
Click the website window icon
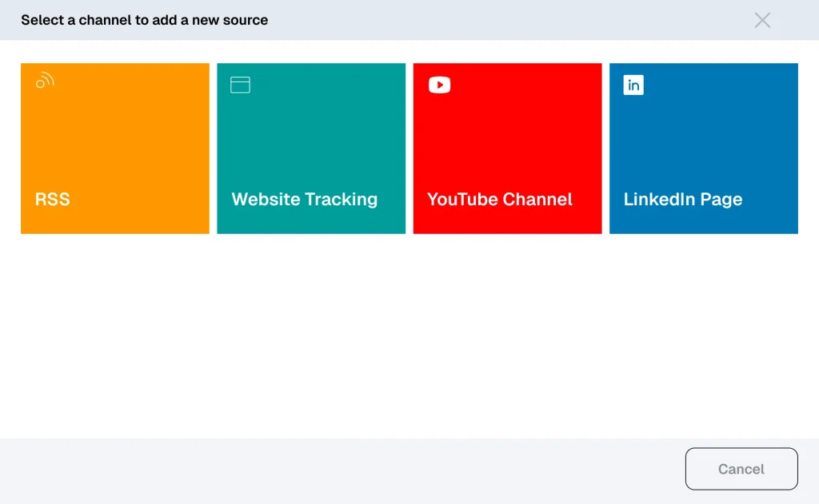(240, 85)
